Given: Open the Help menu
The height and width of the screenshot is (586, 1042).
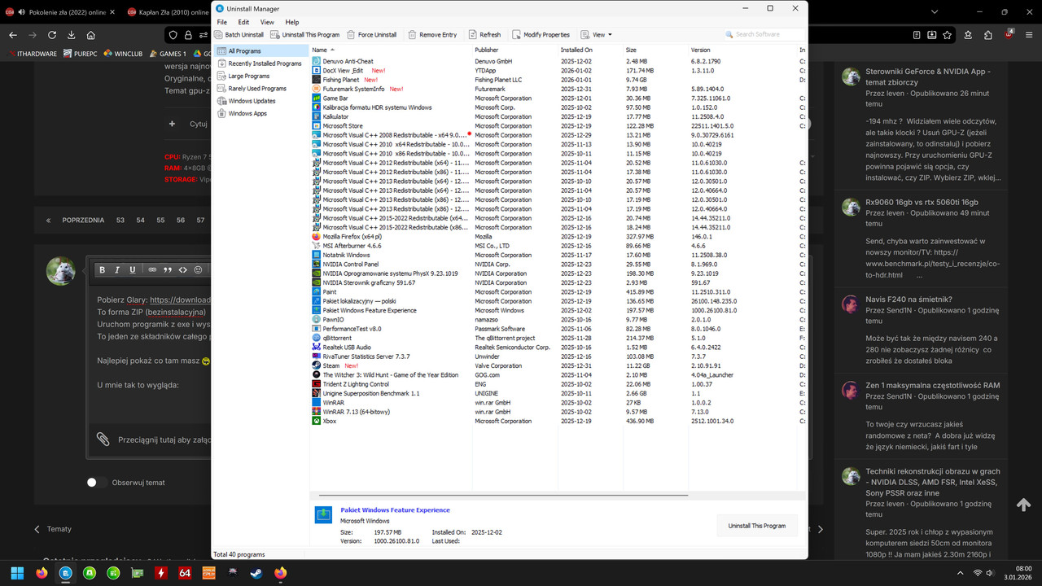Looking at the screenshot, I should pyautogui.click(x=292, y=22).
